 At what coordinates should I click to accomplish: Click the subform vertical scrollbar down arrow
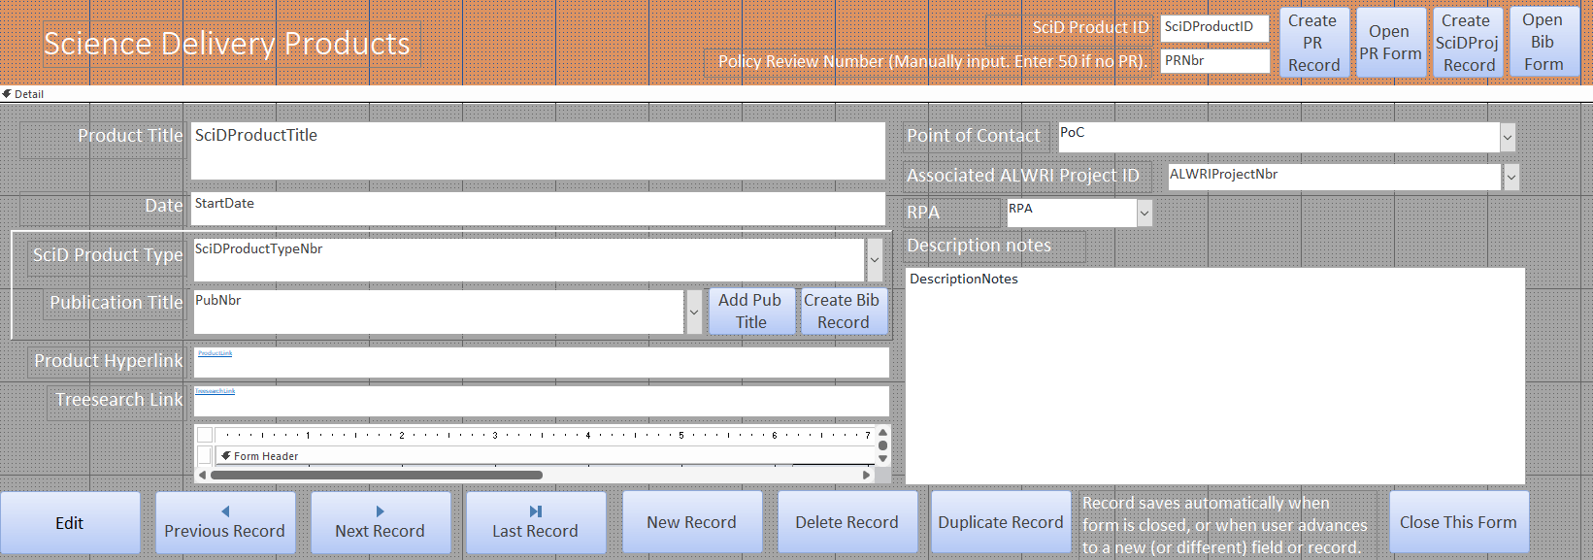[882, 459]
